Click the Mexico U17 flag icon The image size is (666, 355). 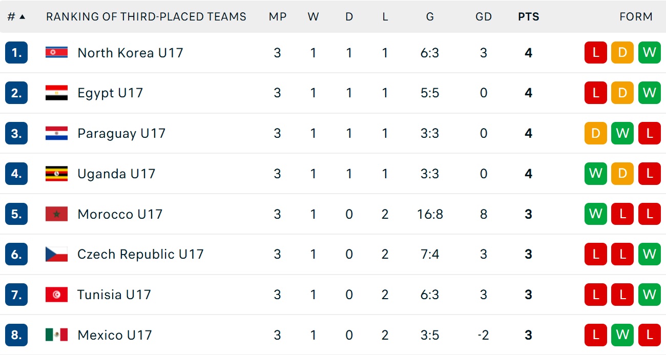coord(56,335)
